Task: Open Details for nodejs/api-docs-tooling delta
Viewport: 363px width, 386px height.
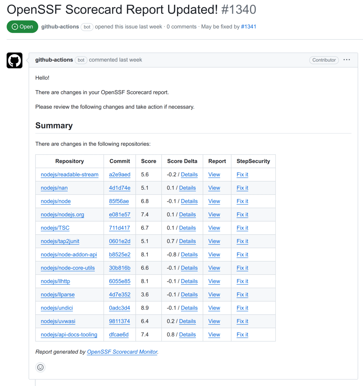Action: (x=187, y=335)
